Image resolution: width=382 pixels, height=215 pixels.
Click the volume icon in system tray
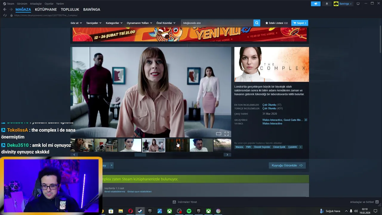coord(356,211)
